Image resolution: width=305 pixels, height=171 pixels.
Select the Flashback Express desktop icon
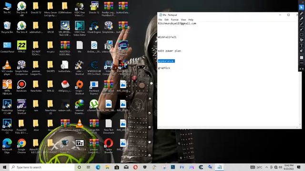click(x=94, y=87)
